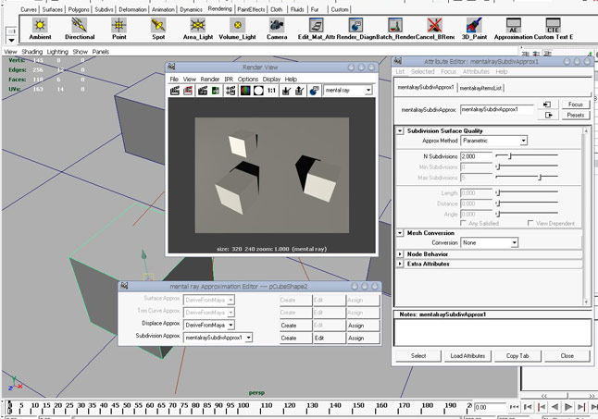Click the Presets button
The height and width of the screenshot is (419, 598).
[x=576, y=115]
